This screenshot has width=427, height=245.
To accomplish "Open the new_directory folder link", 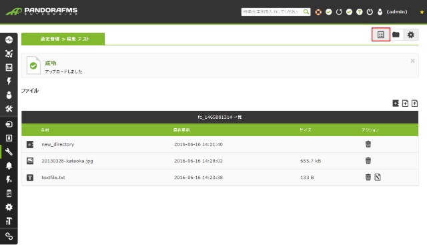I will [x=58, y=144].
